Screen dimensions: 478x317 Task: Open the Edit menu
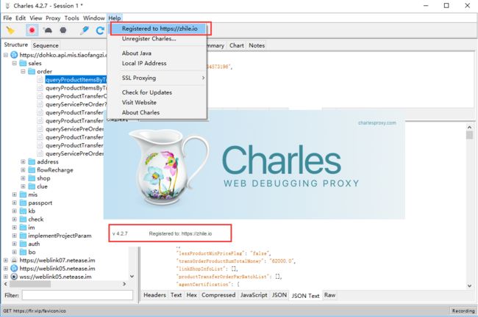pyautogui.click(x=21, y=18)
